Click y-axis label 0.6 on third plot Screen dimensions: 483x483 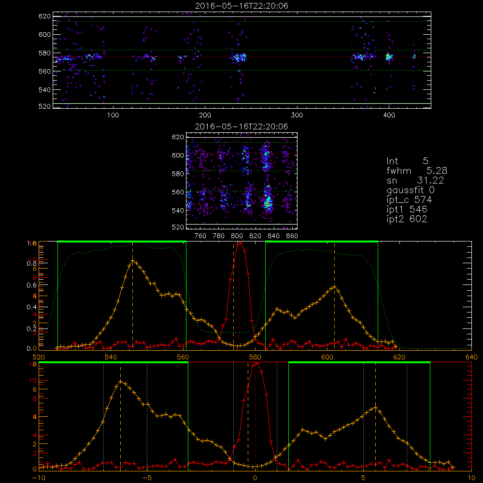[32, 285]
